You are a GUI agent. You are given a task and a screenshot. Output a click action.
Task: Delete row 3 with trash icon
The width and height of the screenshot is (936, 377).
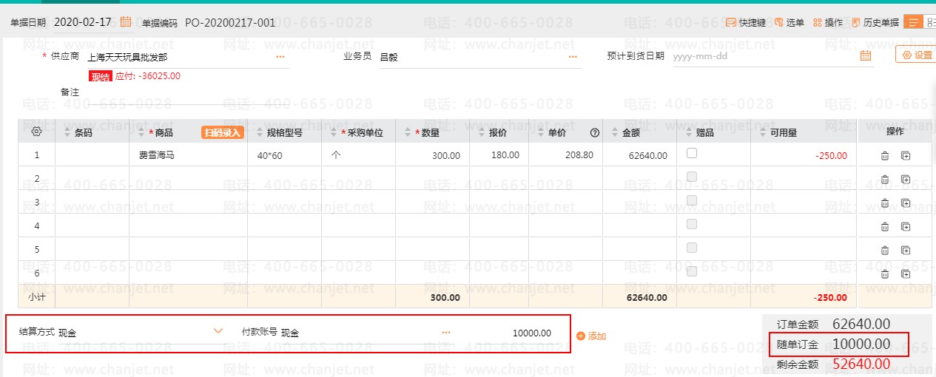[884, 203]
